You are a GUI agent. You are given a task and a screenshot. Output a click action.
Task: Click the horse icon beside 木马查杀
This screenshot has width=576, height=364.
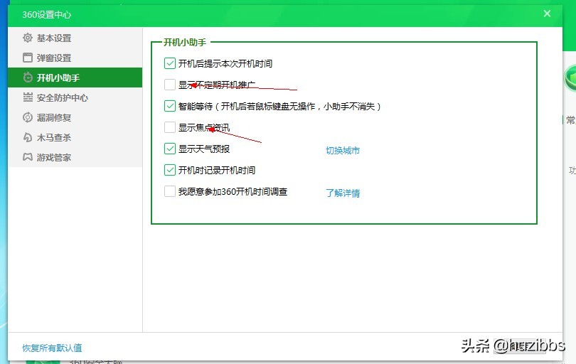point(28,137)
